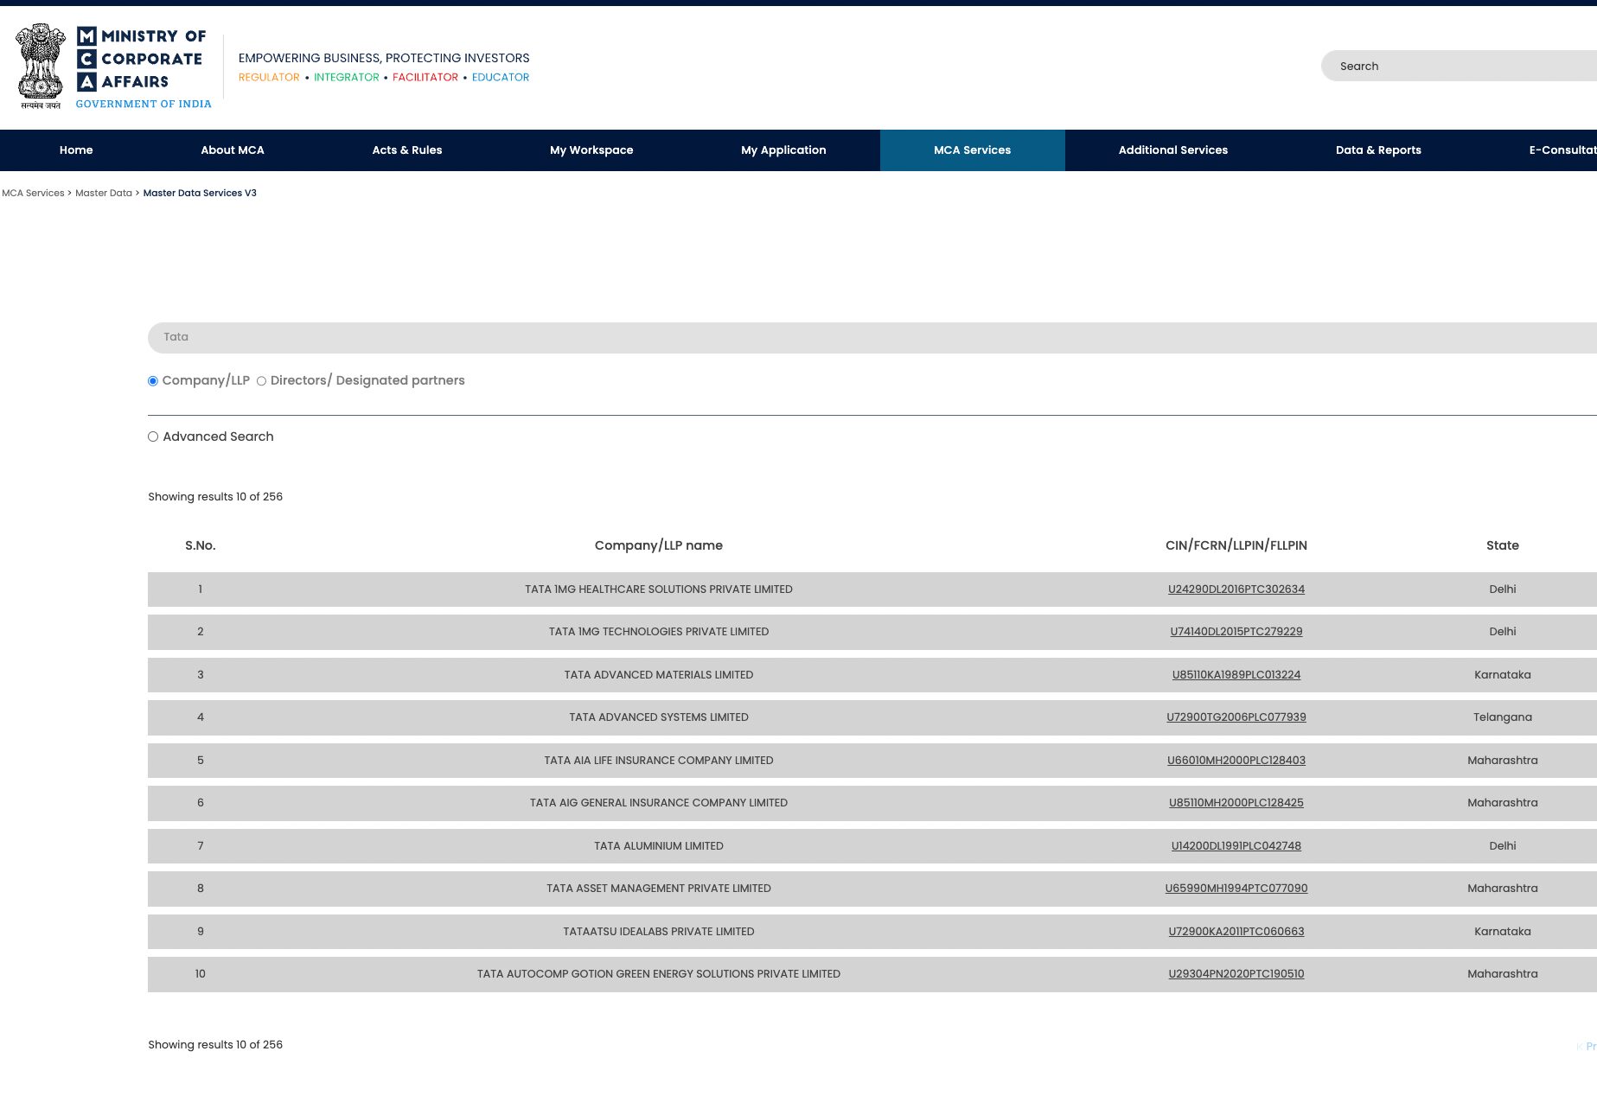Click the Company/LLP name column header

pyautogui.click(x=659, y=545)
